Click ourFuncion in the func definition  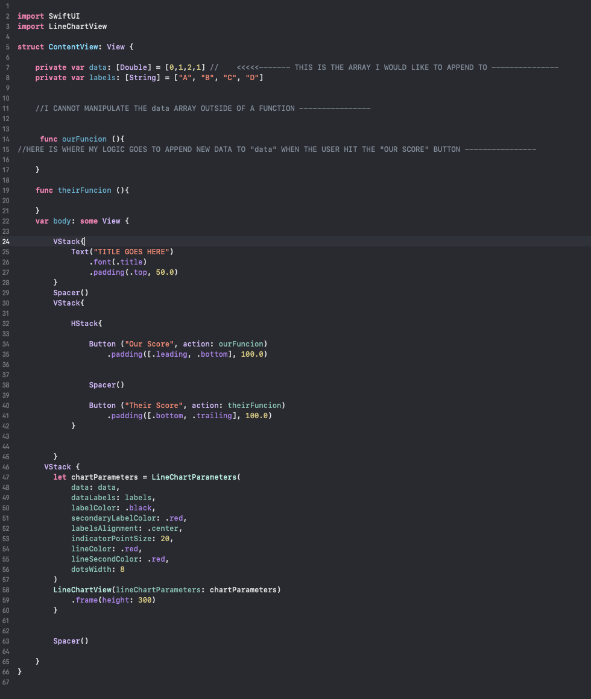[84, 139]
